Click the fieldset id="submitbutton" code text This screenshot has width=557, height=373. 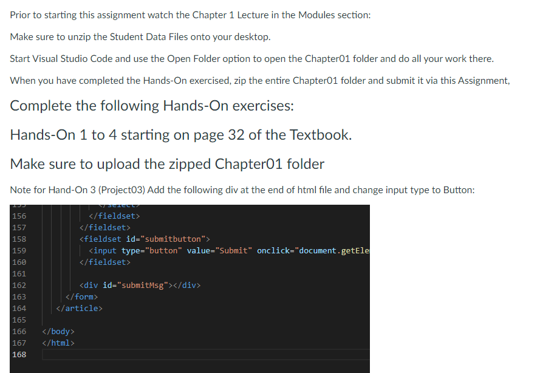click(144, 239)
